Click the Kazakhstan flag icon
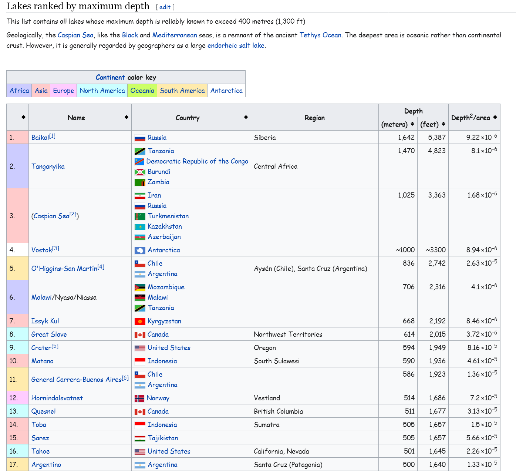Viewport: 516px width, 471px height. 140,227
